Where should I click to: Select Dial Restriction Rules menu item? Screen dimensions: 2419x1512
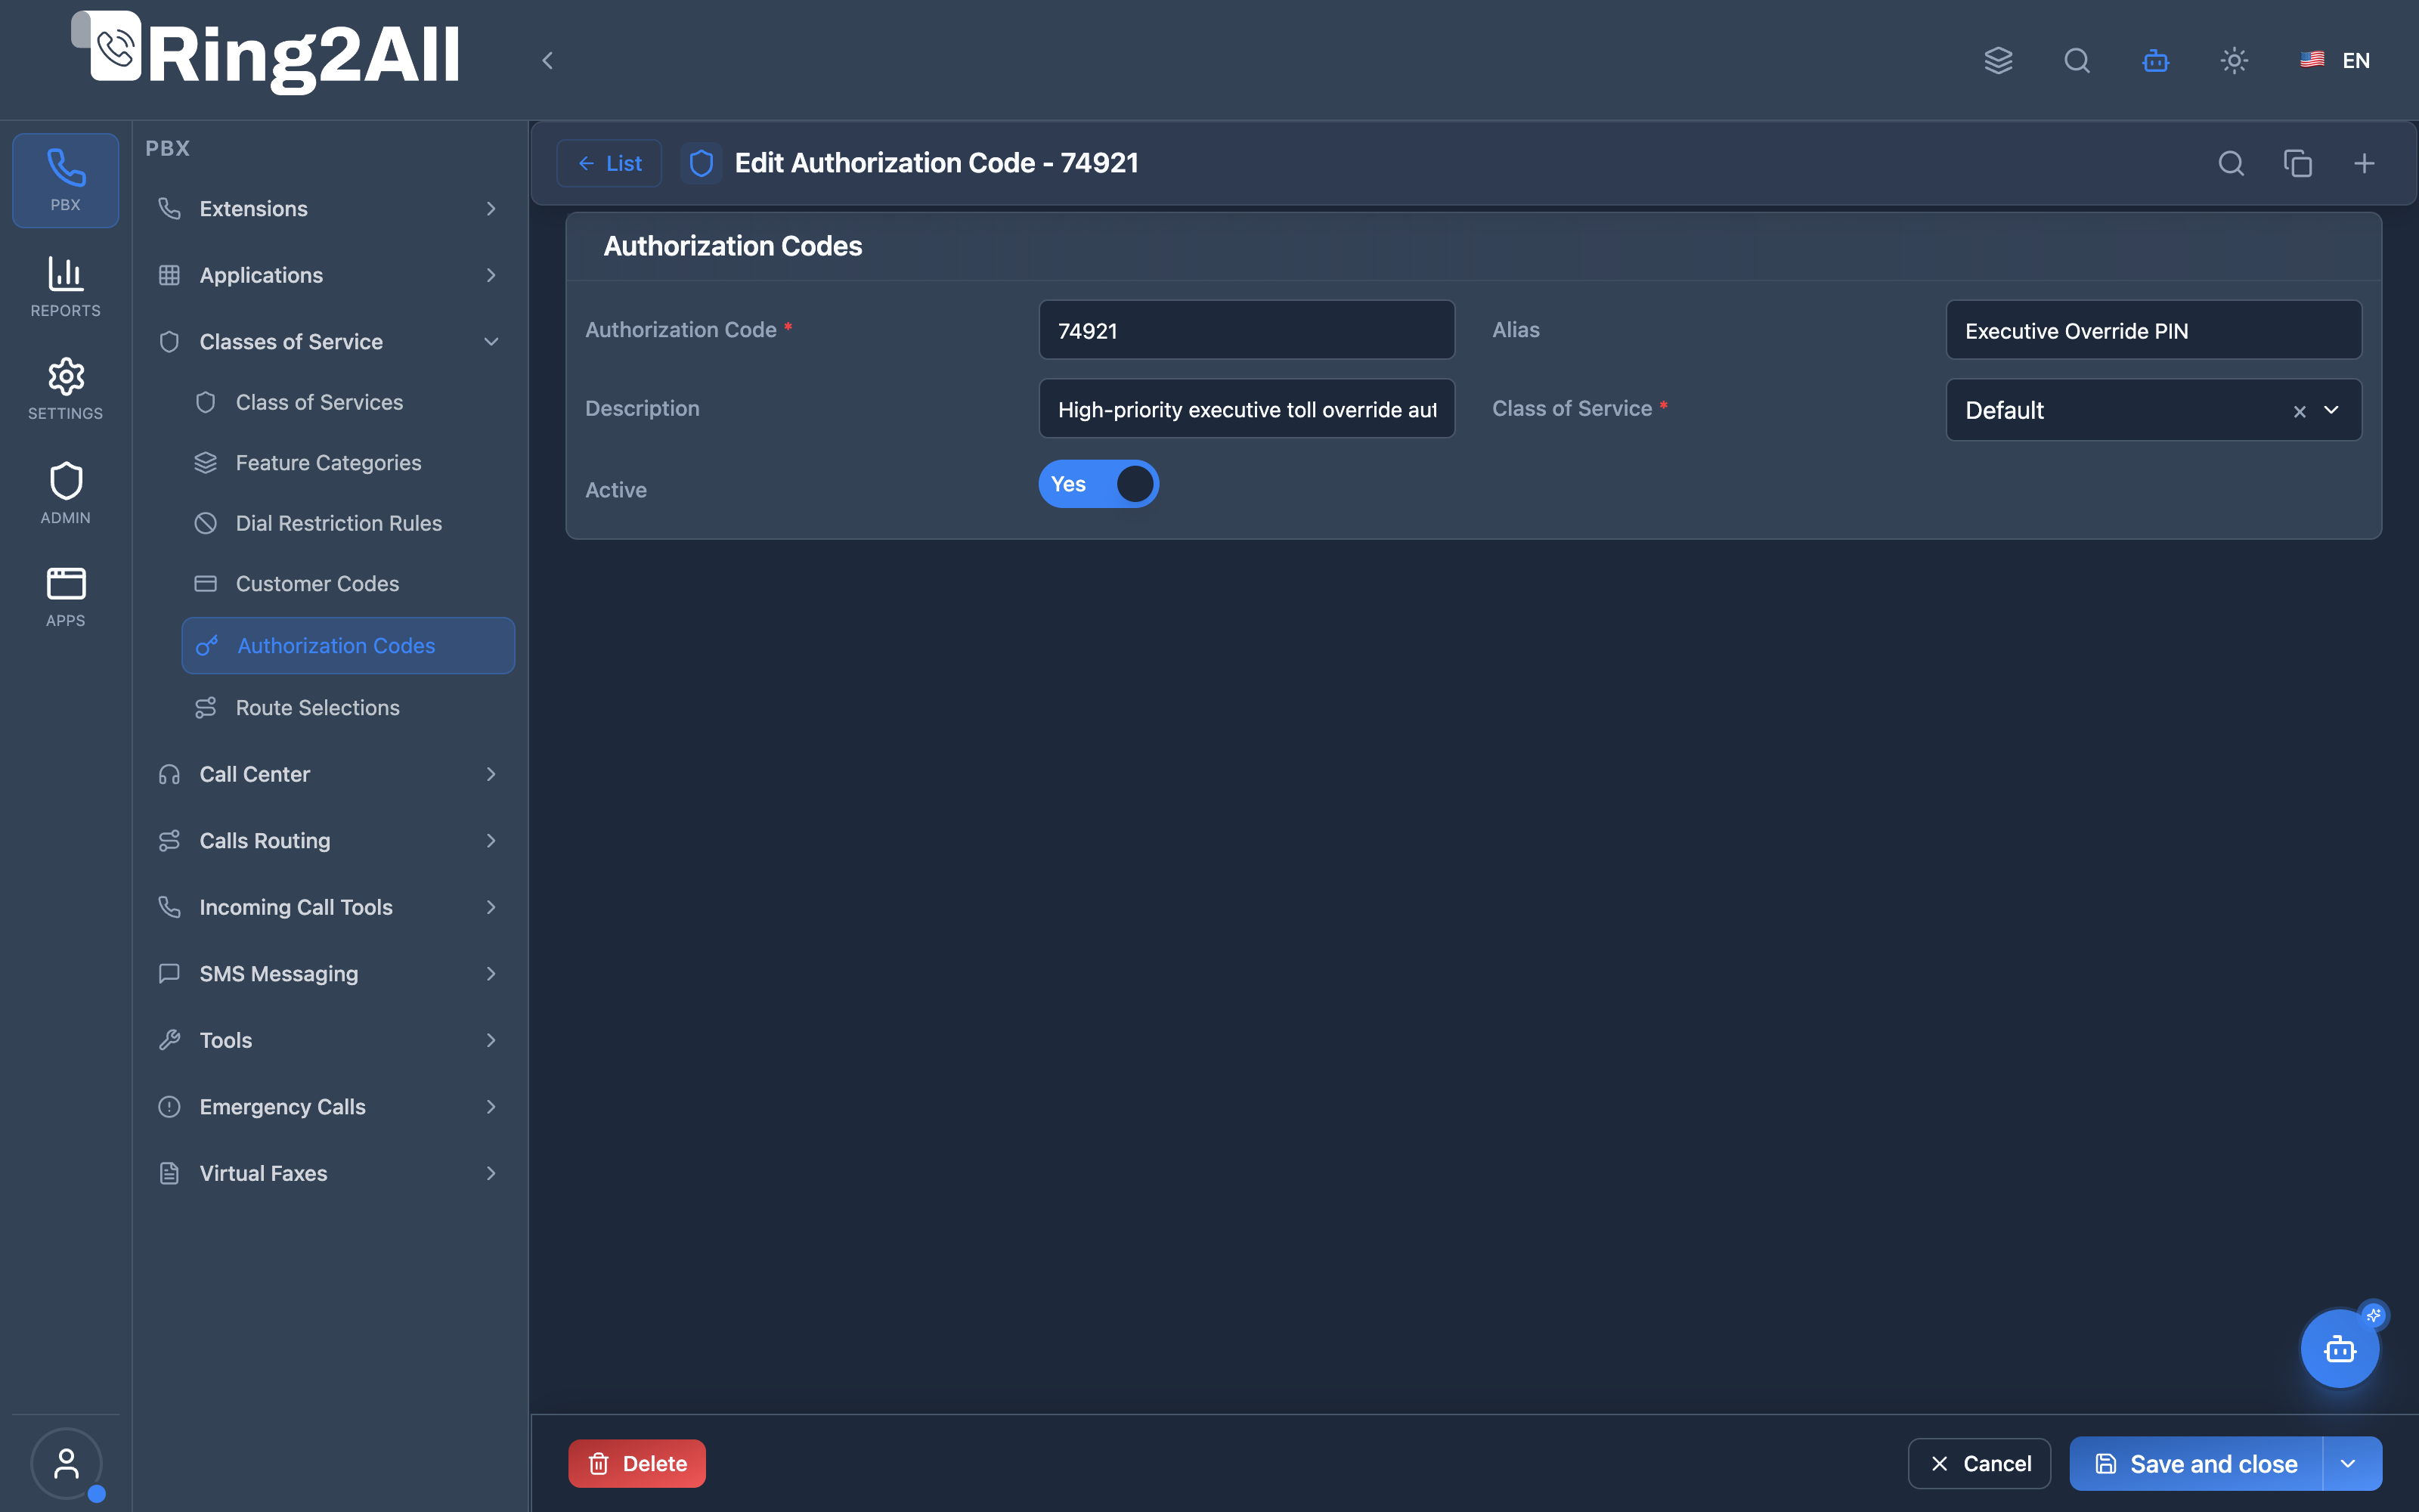tap(347, 523)
